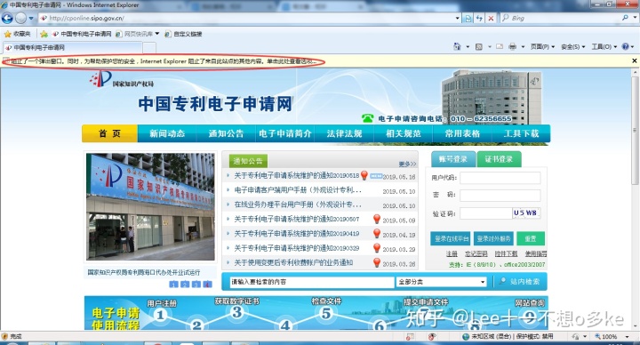Click the browser Forward arrow button
Image resolution: width=640 pixels, height=345 pixels.
pyautogui.click(x=20, y=18)
